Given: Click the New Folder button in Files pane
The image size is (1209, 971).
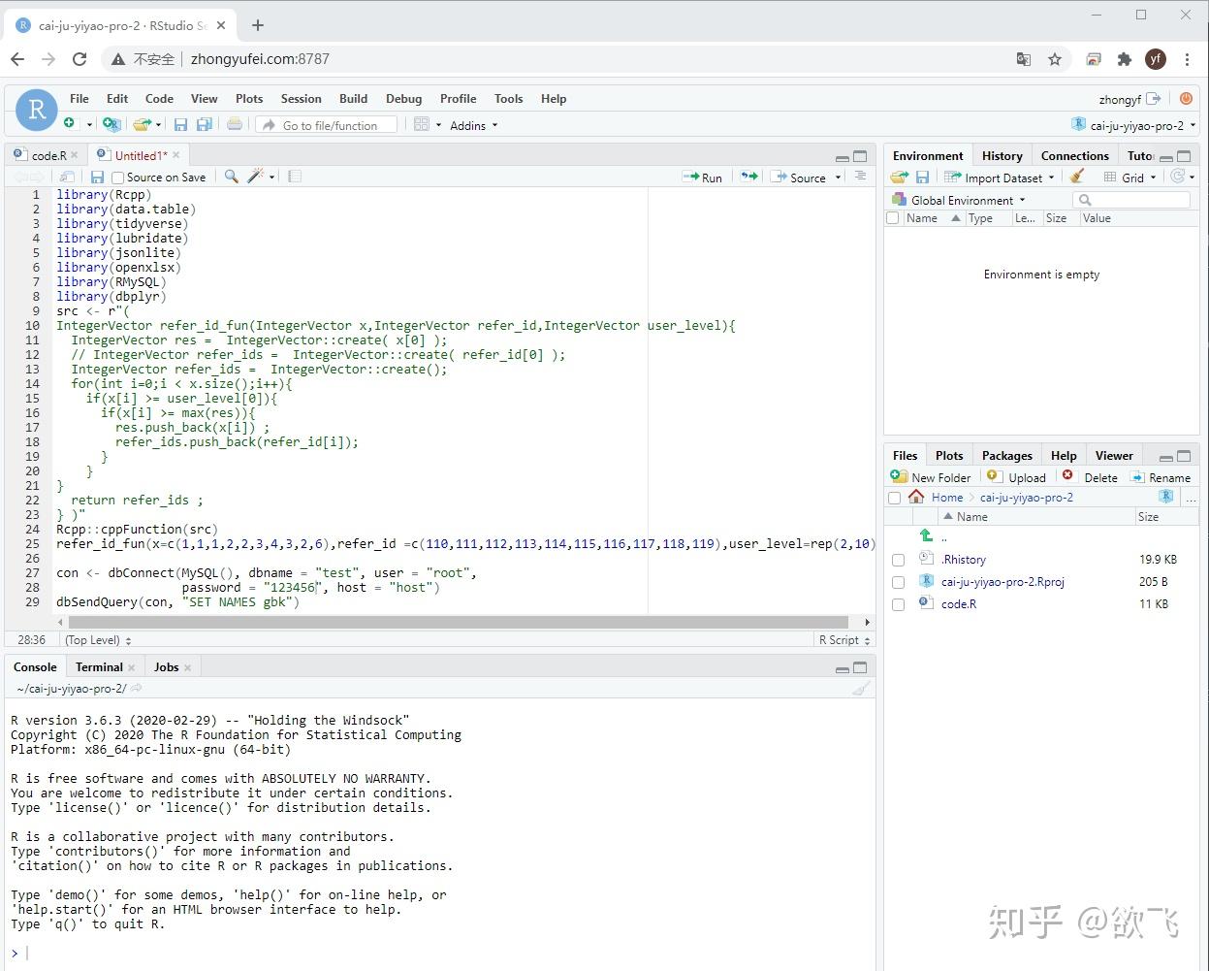Looking at the screenshot, I should (x=931, y=476).
